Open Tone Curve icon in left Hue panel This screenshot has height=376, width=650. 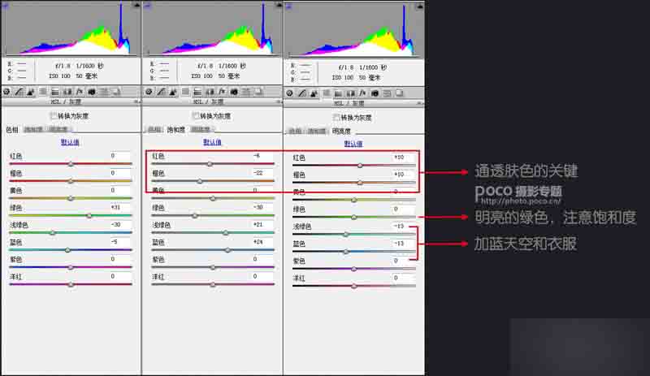tap(19, 92)
